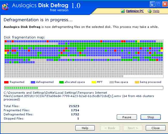
Task: Click the green Help globe icon
Action: pyautogui.click(x=150, y=11)
